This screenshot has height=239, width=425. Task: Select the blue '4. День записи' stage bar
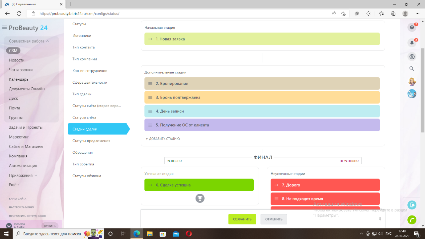[x=262, y=111]
